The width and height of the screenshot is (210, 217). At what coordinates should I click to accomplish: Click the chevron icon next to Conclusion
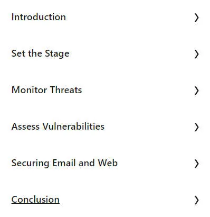pyautogui.click(x=197, y=201)
